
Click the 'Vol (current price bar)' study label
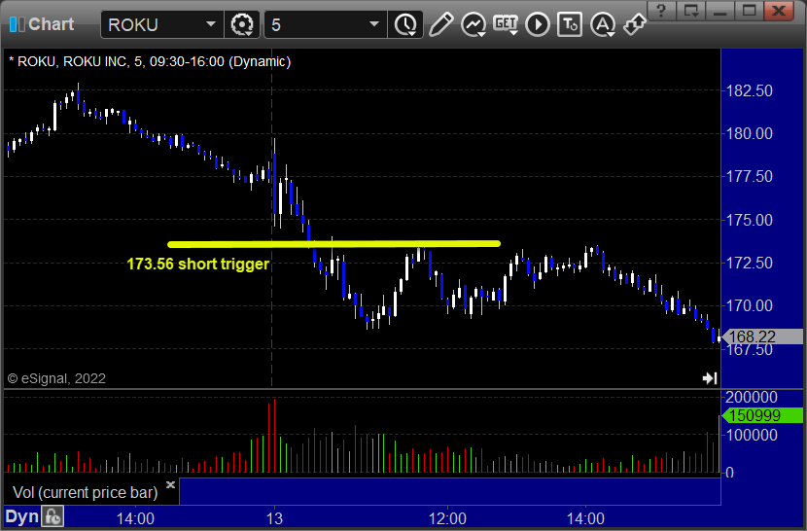(85, 492)
